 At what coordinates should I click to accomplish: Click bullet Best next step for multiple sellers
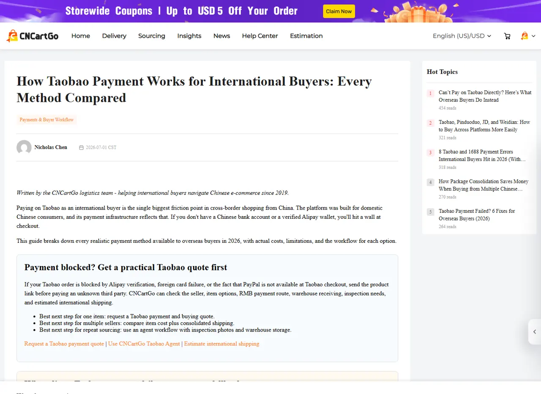coord(137,323)
